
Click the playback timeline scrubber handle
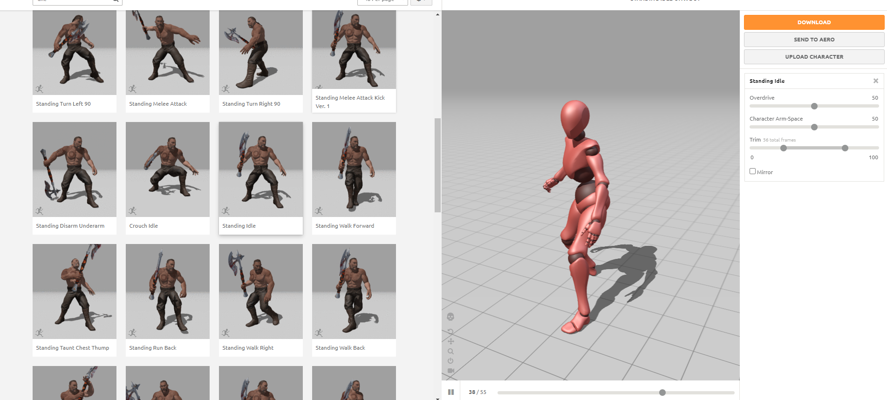pyautogui.click(x=662, y=393)
